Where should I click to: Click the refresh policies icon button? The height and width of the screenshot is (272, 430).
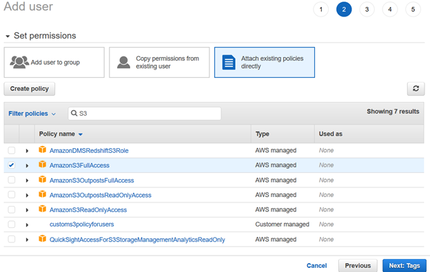coord(416,89)
